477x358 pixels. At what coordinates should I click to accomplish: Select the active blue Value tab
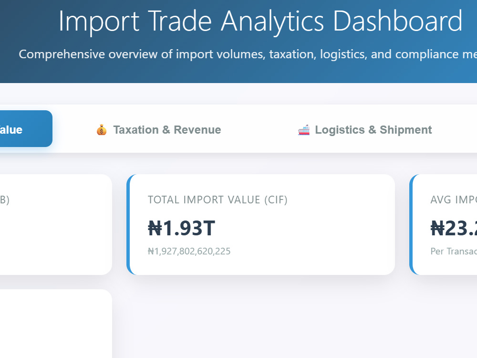tap(24, 129)
